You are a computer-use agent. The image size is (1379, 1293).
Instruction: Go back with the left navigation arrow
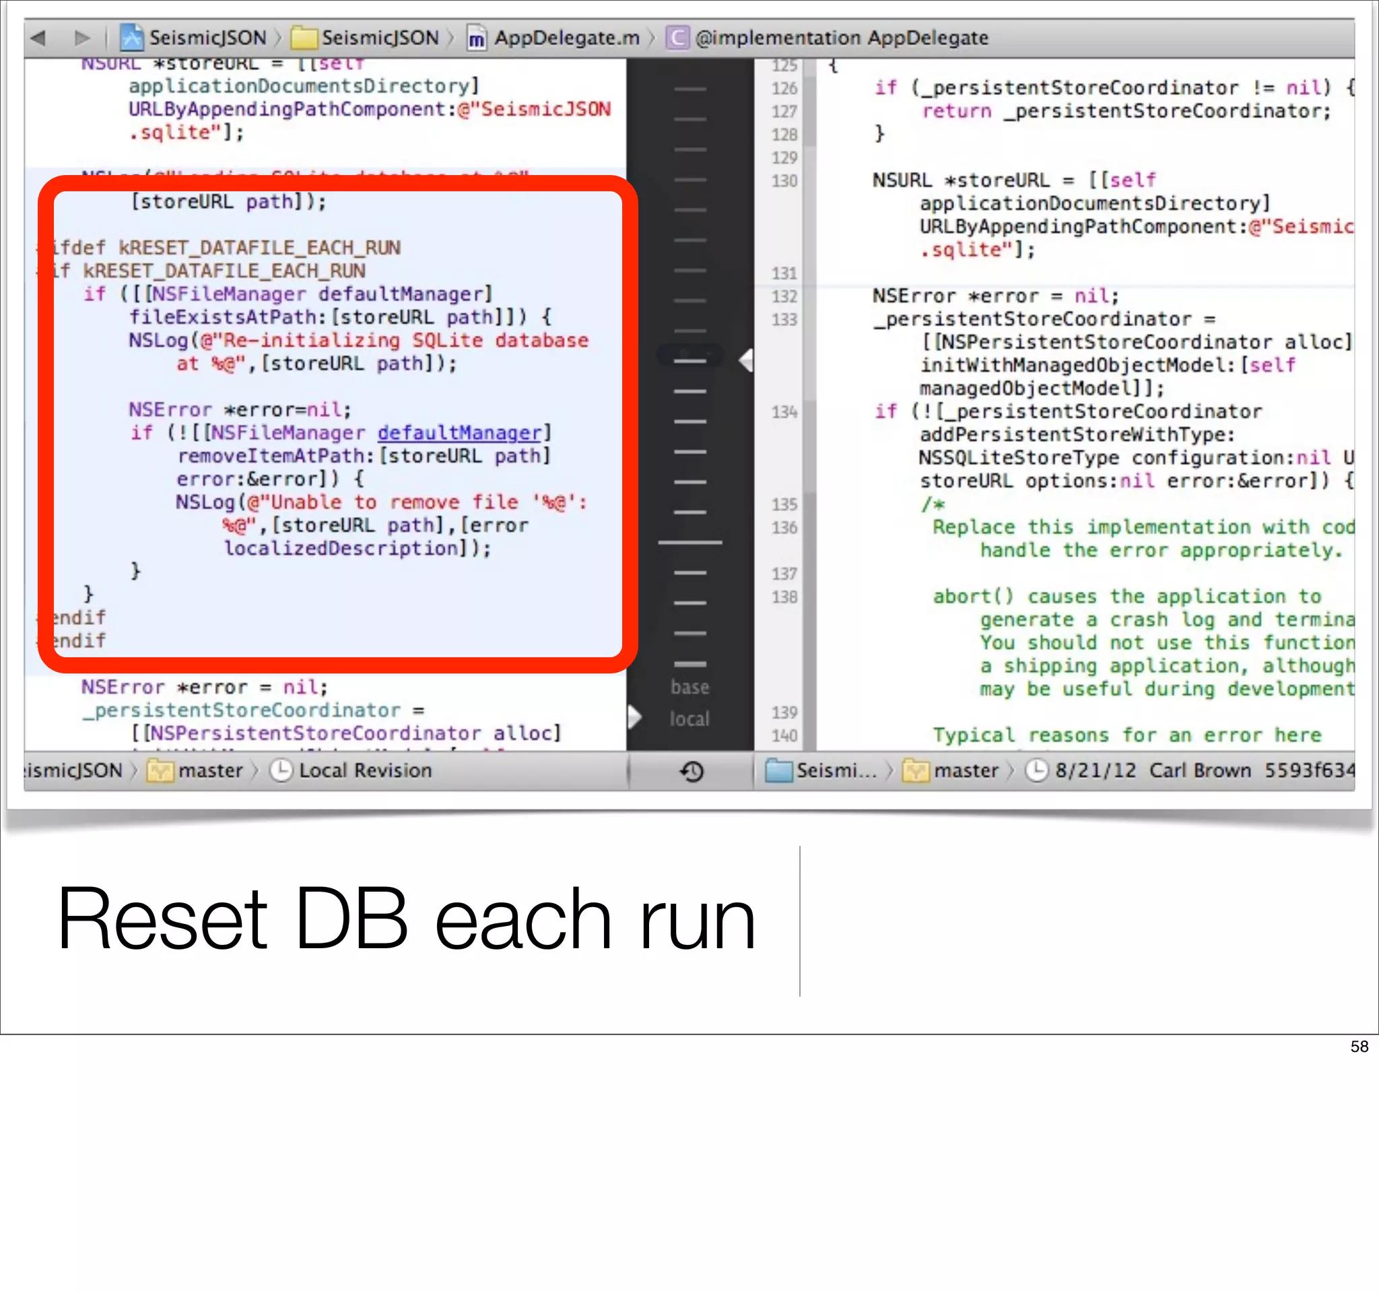point(38,38)
